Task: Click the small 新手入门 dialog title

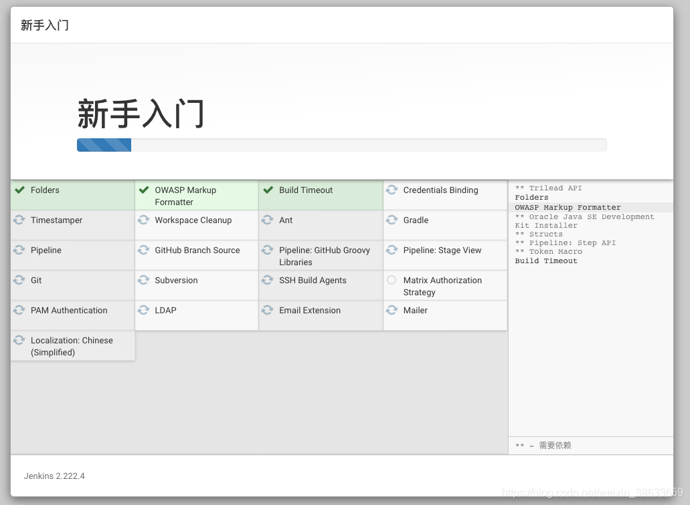Action: 44,25
